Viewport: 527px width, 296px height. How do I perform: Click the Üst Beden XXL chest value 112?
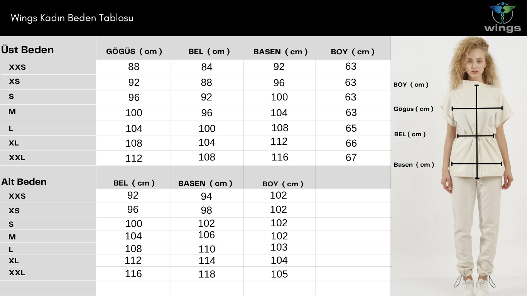pyautogui.click(x=134, y=158)
